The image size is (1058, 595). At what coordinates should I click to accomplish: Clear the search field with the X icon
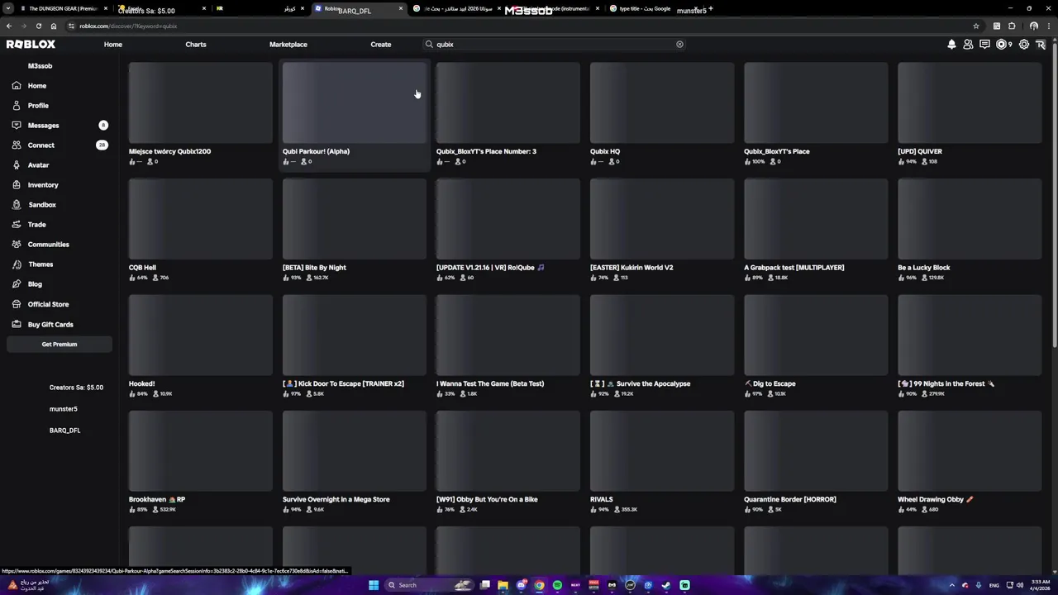(x=679, y=45)
